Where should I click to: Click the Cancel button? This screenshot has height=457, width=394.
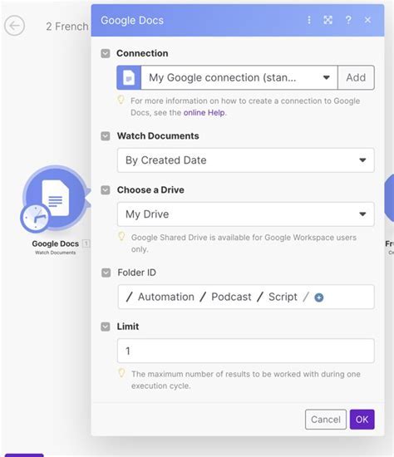[x=326, y=420]
